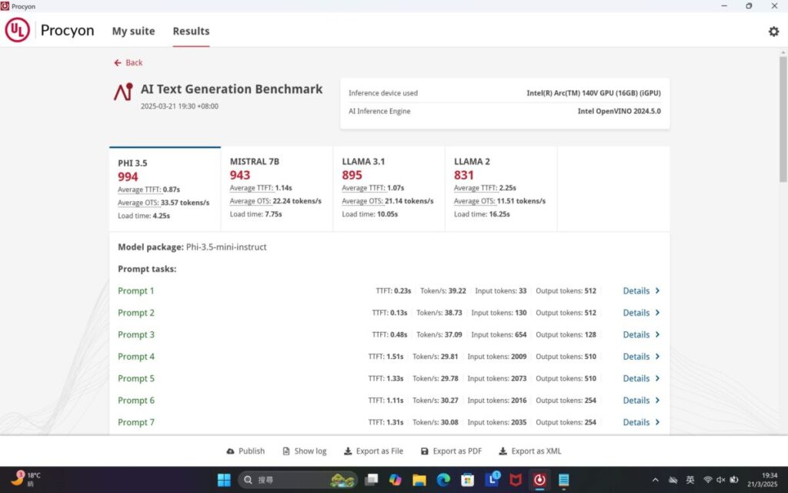The image size is (788, 493).
Task: Click Export as XML
Action: pos(529,451)
